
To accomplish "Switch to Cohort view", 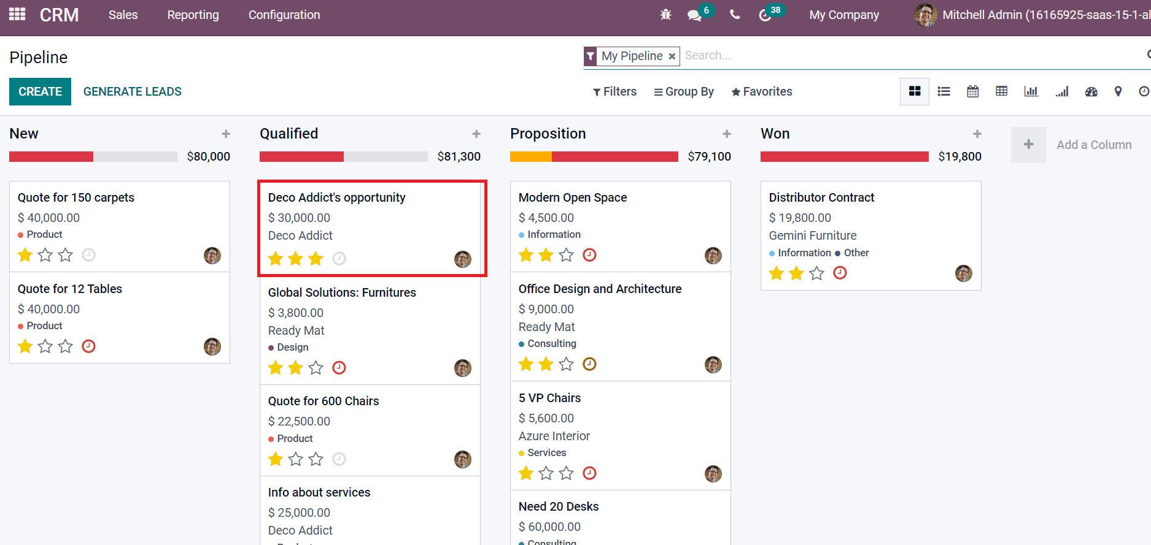I will [1062, 91].
